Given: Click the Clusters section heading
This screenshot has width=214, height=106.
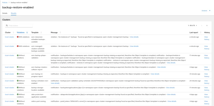Looking at the screenshot, I should [x=6, y=20].
